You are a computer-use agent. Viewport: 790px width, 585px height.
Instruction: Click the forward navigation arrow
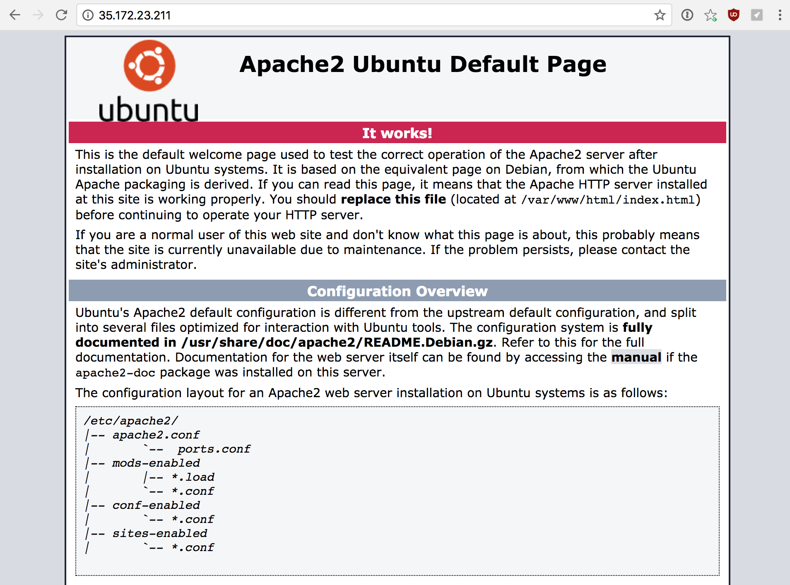[x=38, y=15]
